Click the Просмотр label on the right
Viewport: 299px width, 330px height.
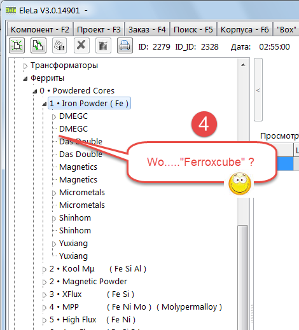279,136
